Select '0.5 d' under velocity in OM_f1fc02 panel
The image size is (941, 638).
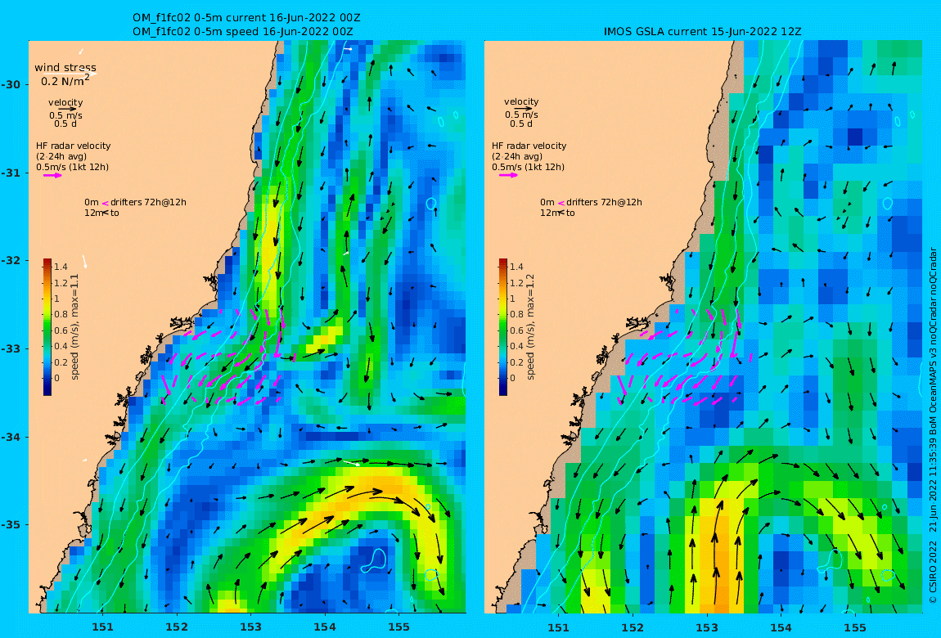point(65,124)
